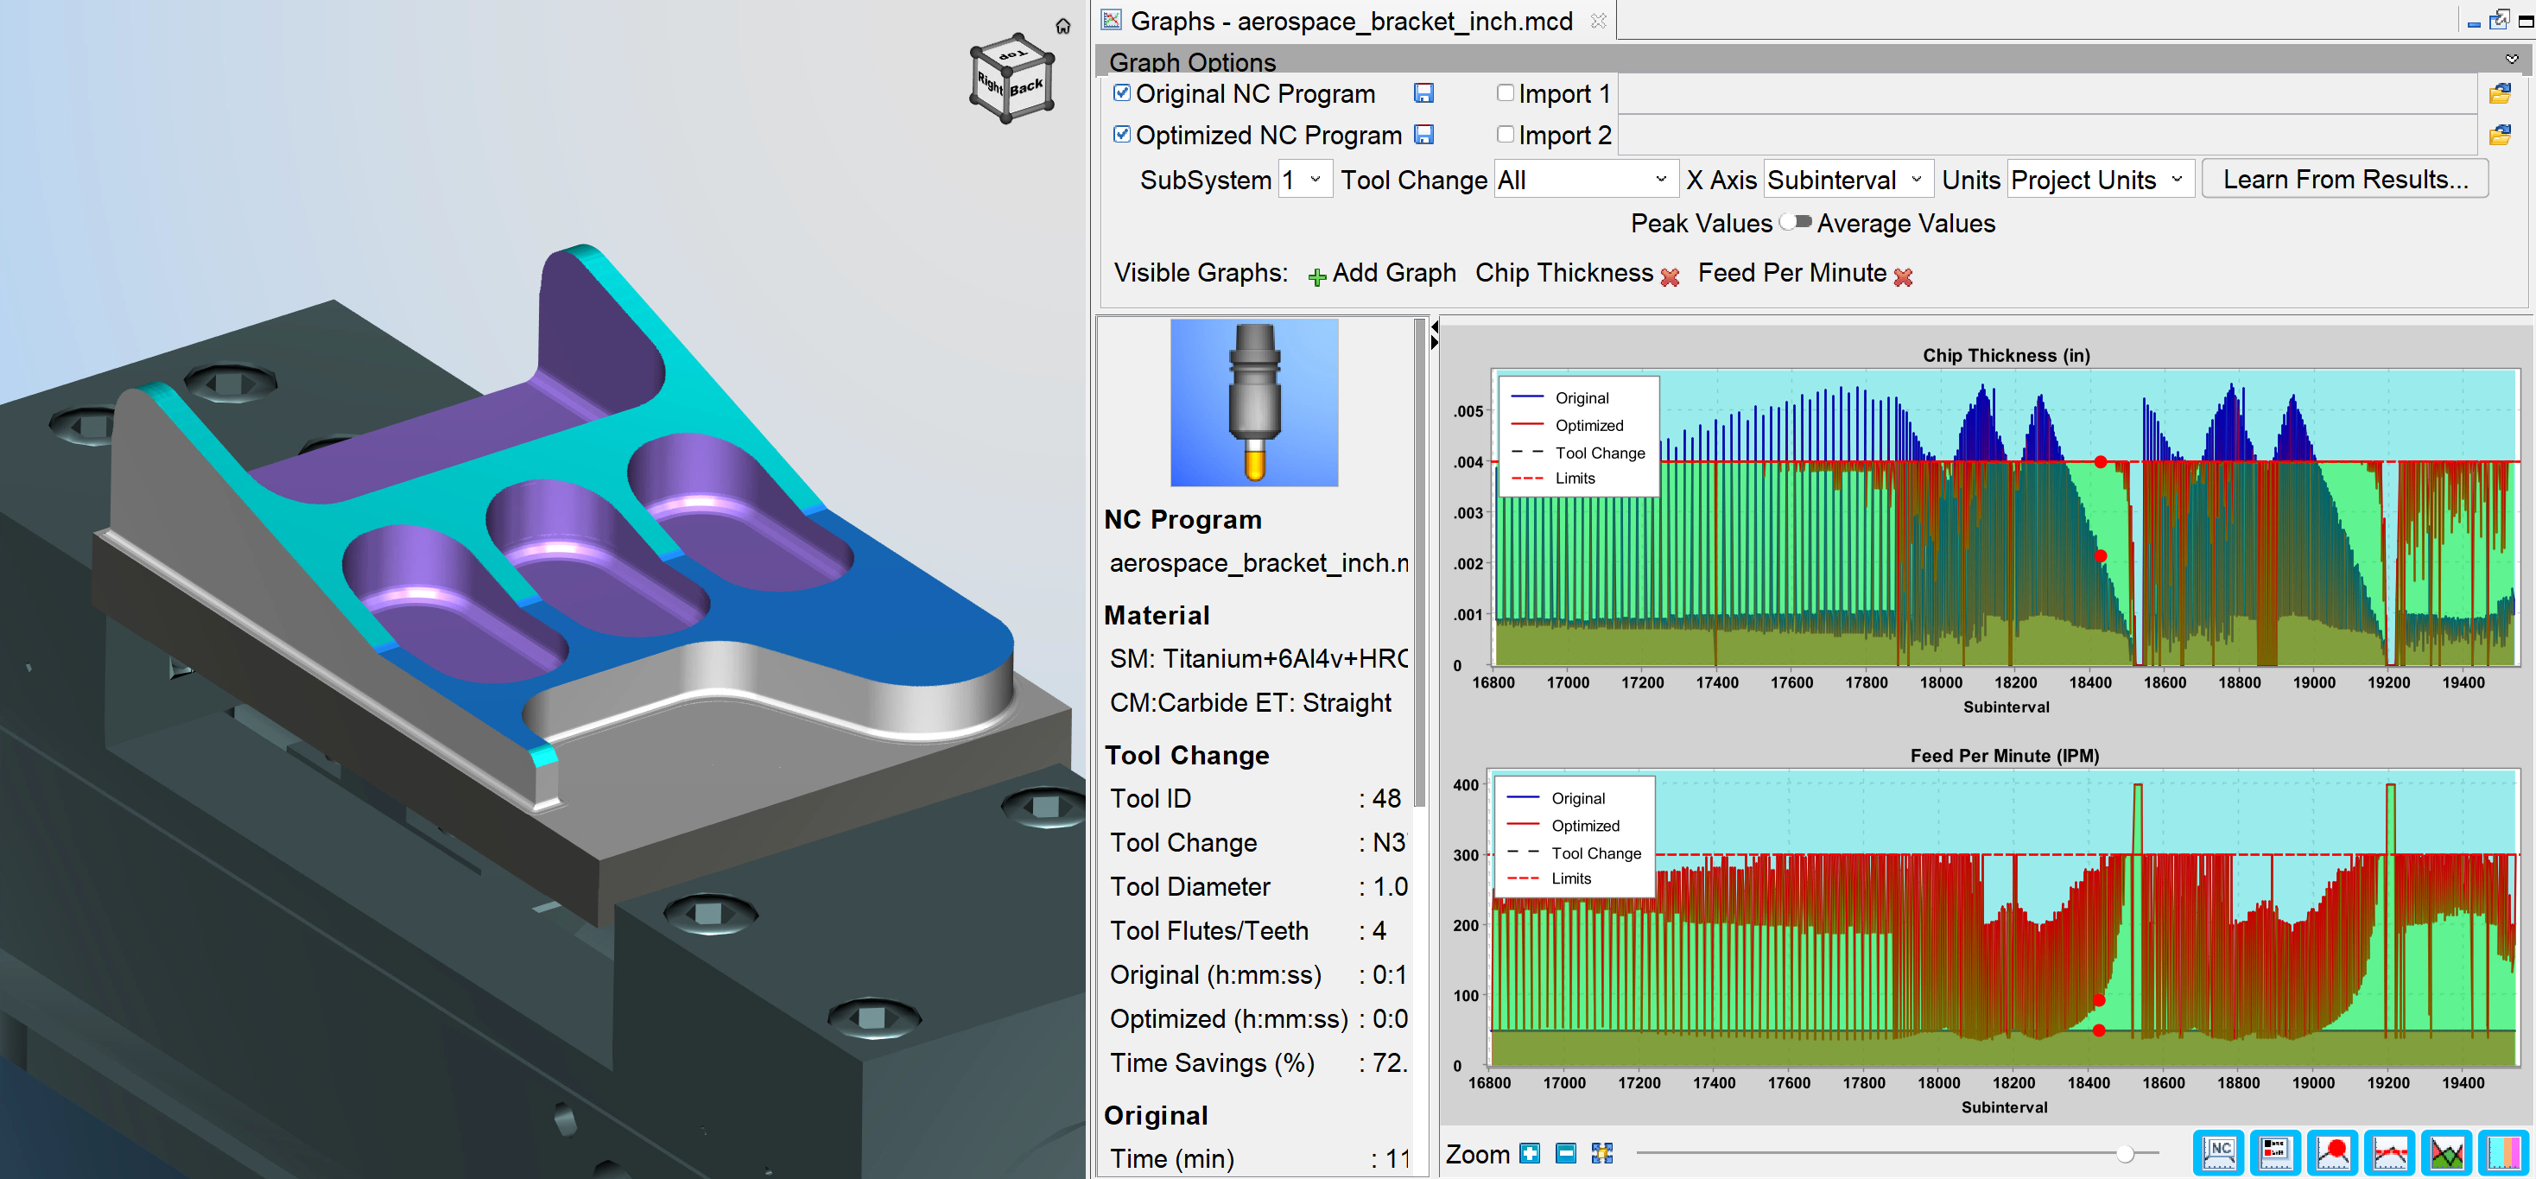2536x1179 pixels.
Task: Open the X Axis Subinterval dropdown
Action: point(1847,181)
